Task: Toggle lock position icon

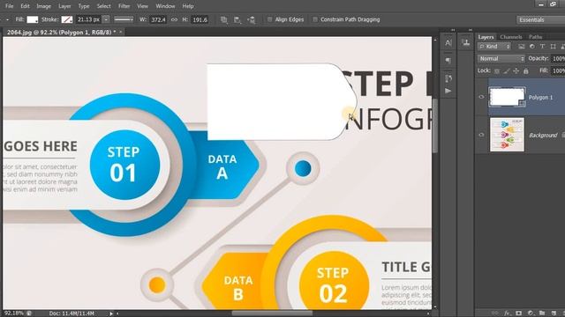Action: 516,71
